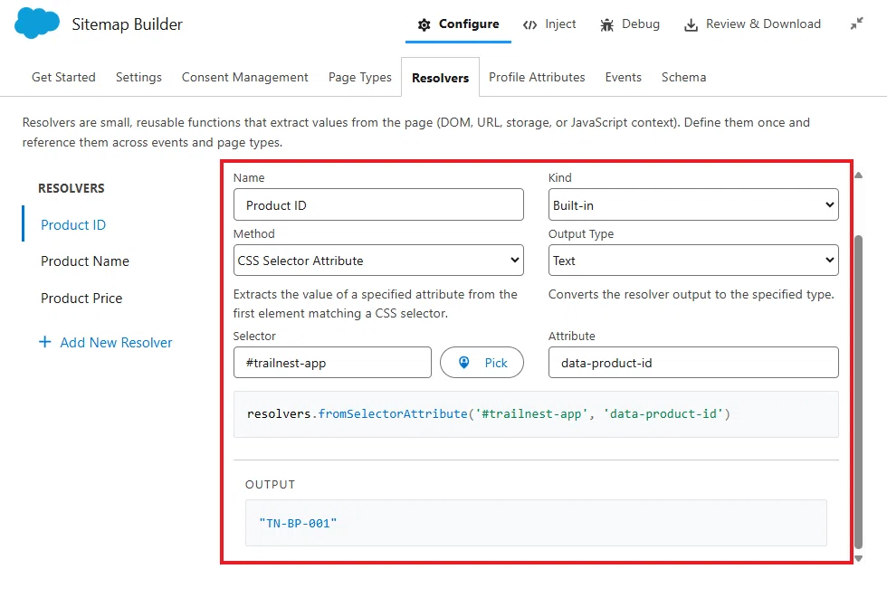The image size is (887, 607).
Task: Open the Output Type dropdown
Action: click(693, 260)
